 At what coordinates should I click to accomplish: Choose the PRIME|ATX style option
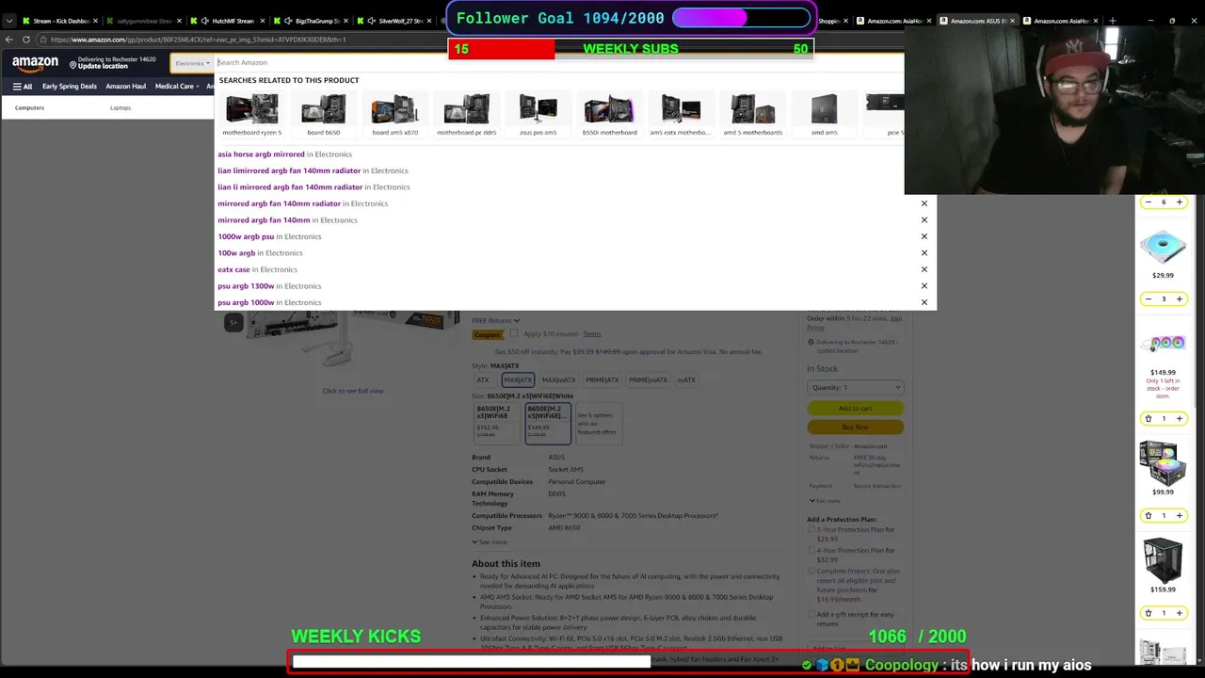[x=602, y=380]
